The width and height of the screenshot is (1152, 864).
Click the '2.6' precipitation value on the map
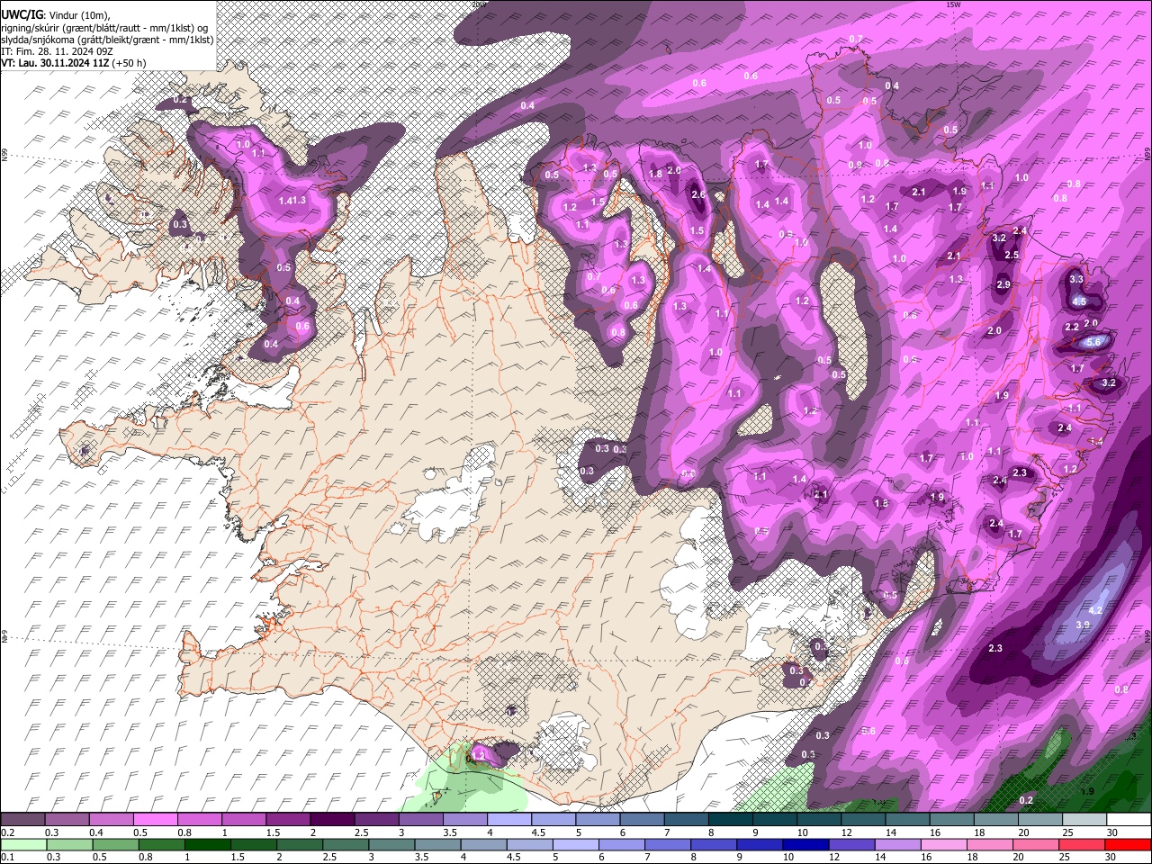click(x=698, y=194)
